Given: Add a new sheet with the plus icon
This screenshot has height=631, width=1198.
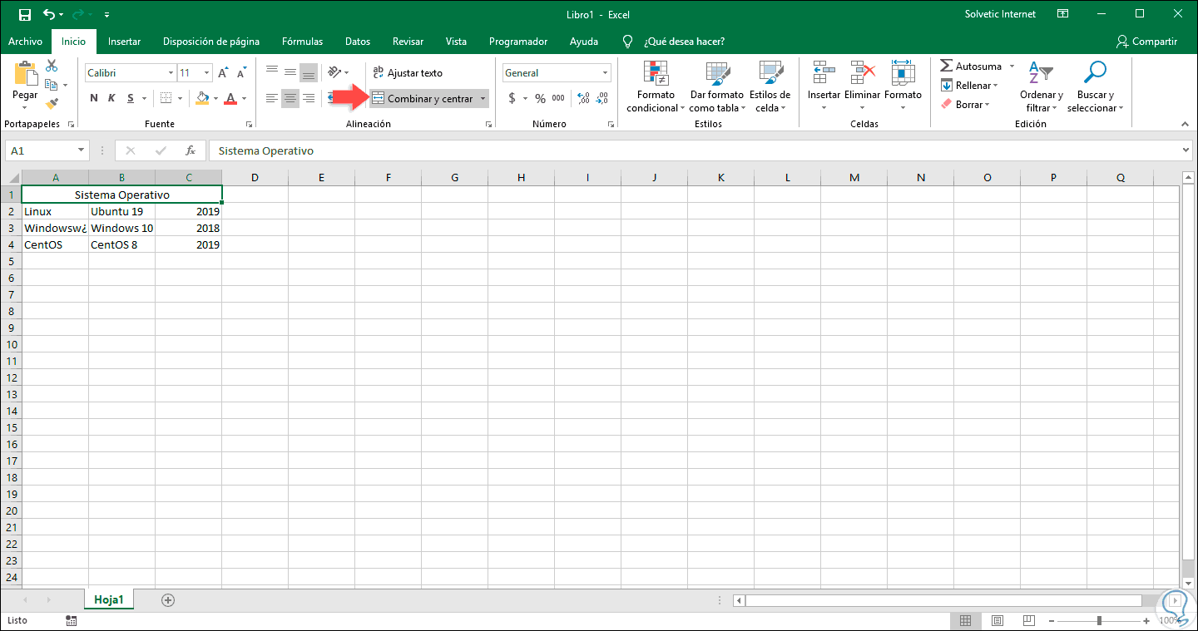Looking at the screenshot, I should coord(168,599).
